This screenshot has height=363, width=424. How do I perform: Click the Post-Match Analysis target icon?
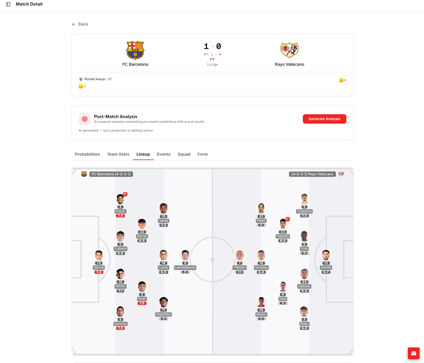[84, 119]
